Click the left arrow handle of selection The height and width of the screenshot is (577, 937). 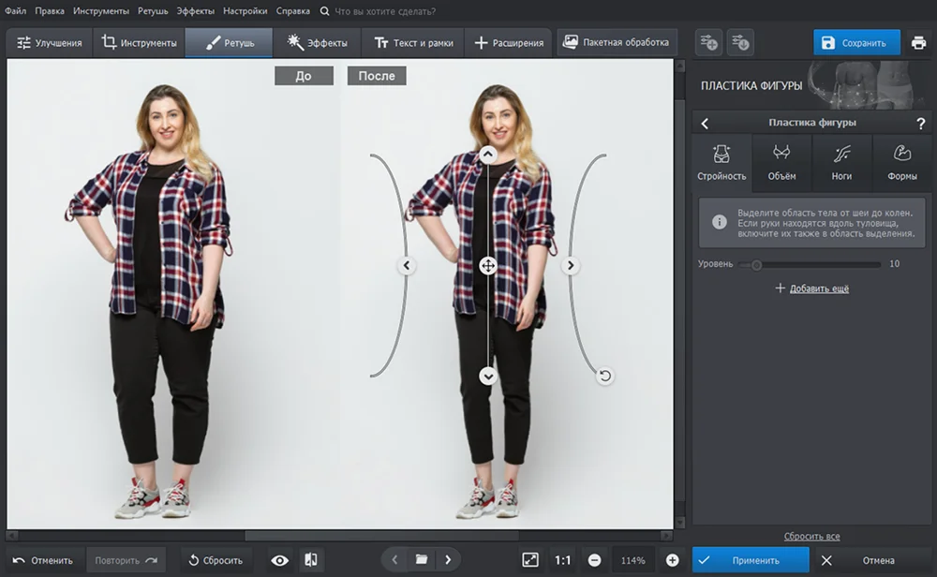pos(407,265)
